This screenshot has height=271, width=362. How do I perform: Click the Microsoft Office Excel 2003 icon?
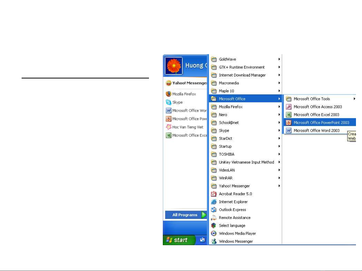[289, 115]
